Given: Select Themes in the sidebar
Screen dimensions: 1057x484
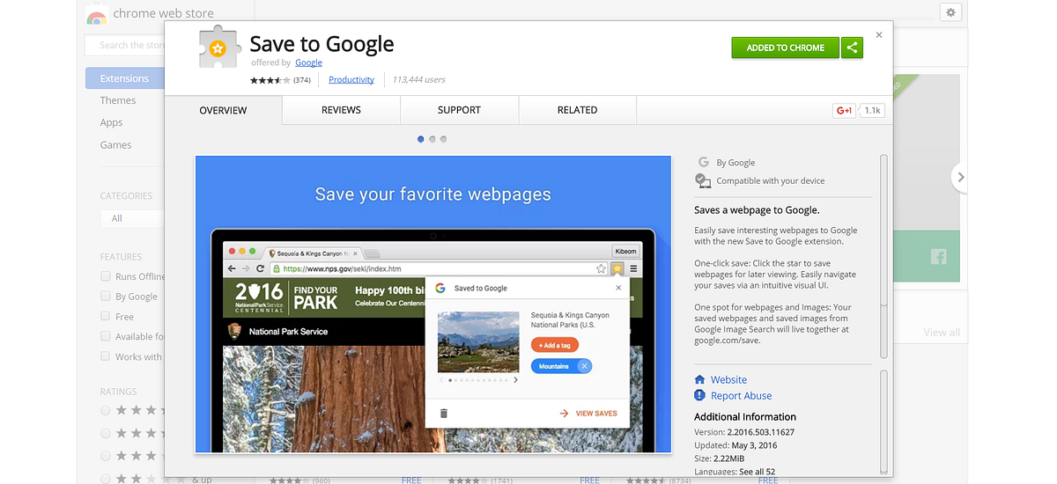Looking at the screenshot, I should point(118,100).
